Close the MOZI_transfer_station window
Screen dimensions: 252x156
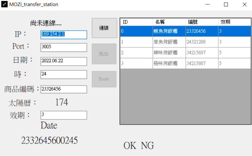pyautogui.click(x=245, y=4)
